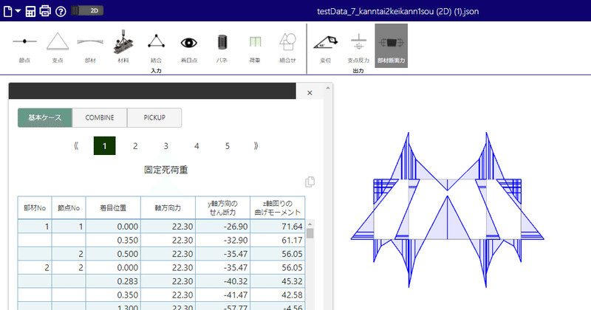Open the 支点 support triangle tool
Screen dimensions: 591x310
[58, 46]
